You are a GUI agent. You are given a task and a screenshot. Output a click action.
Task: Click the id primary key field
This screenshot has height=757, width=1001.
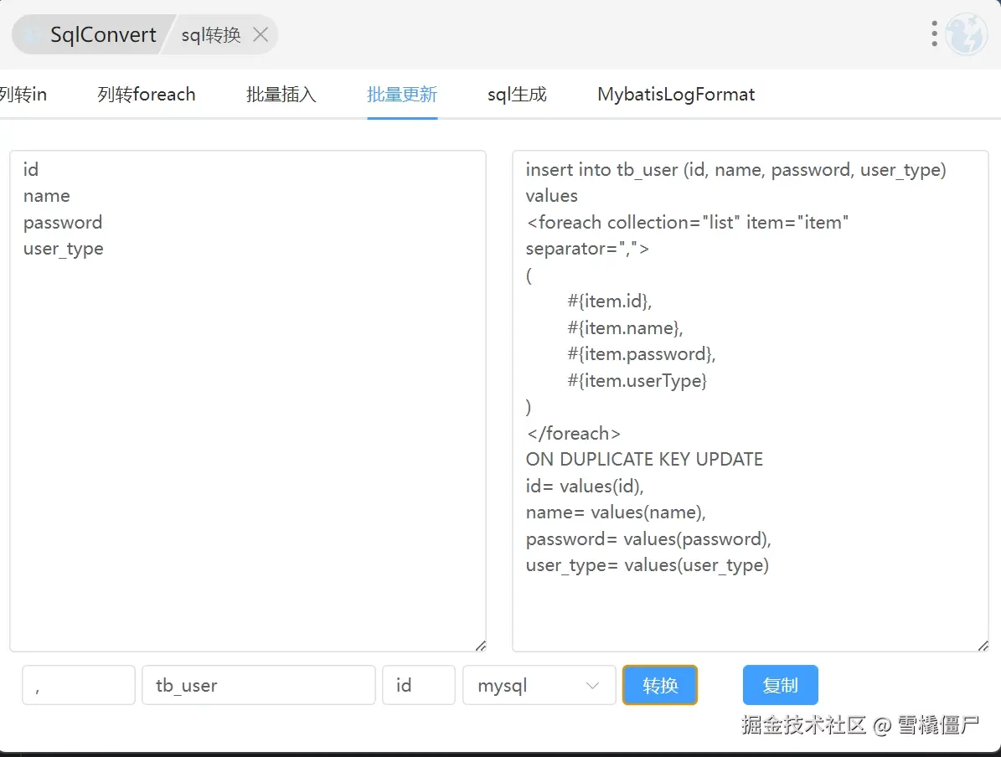418,685
